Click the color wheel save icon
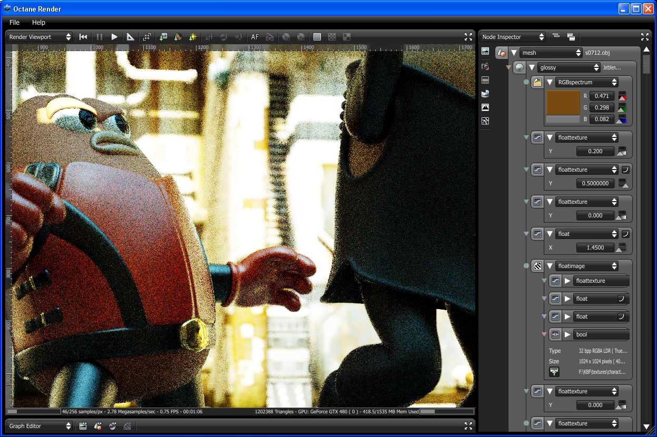 tap(178, 37)
